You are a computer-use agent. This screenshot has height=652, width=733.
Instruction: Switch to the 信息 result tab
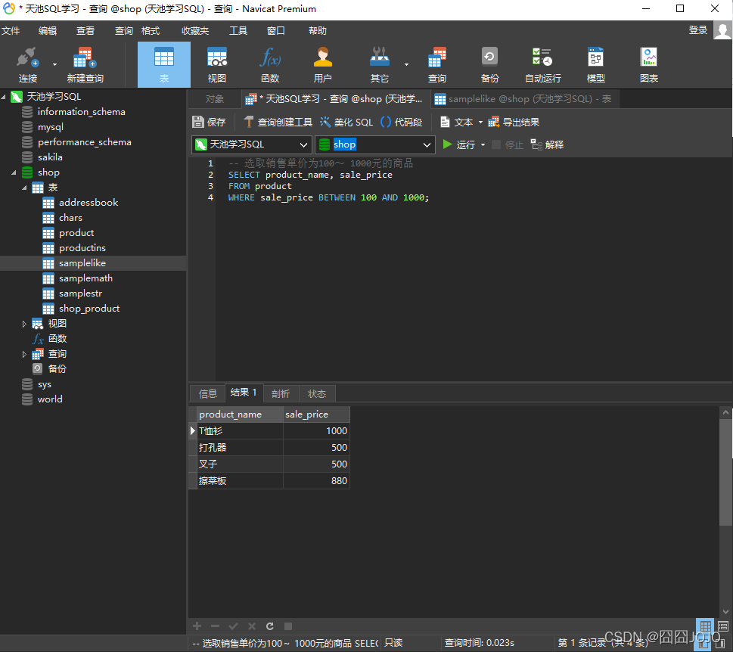click(x=207, y=393)
